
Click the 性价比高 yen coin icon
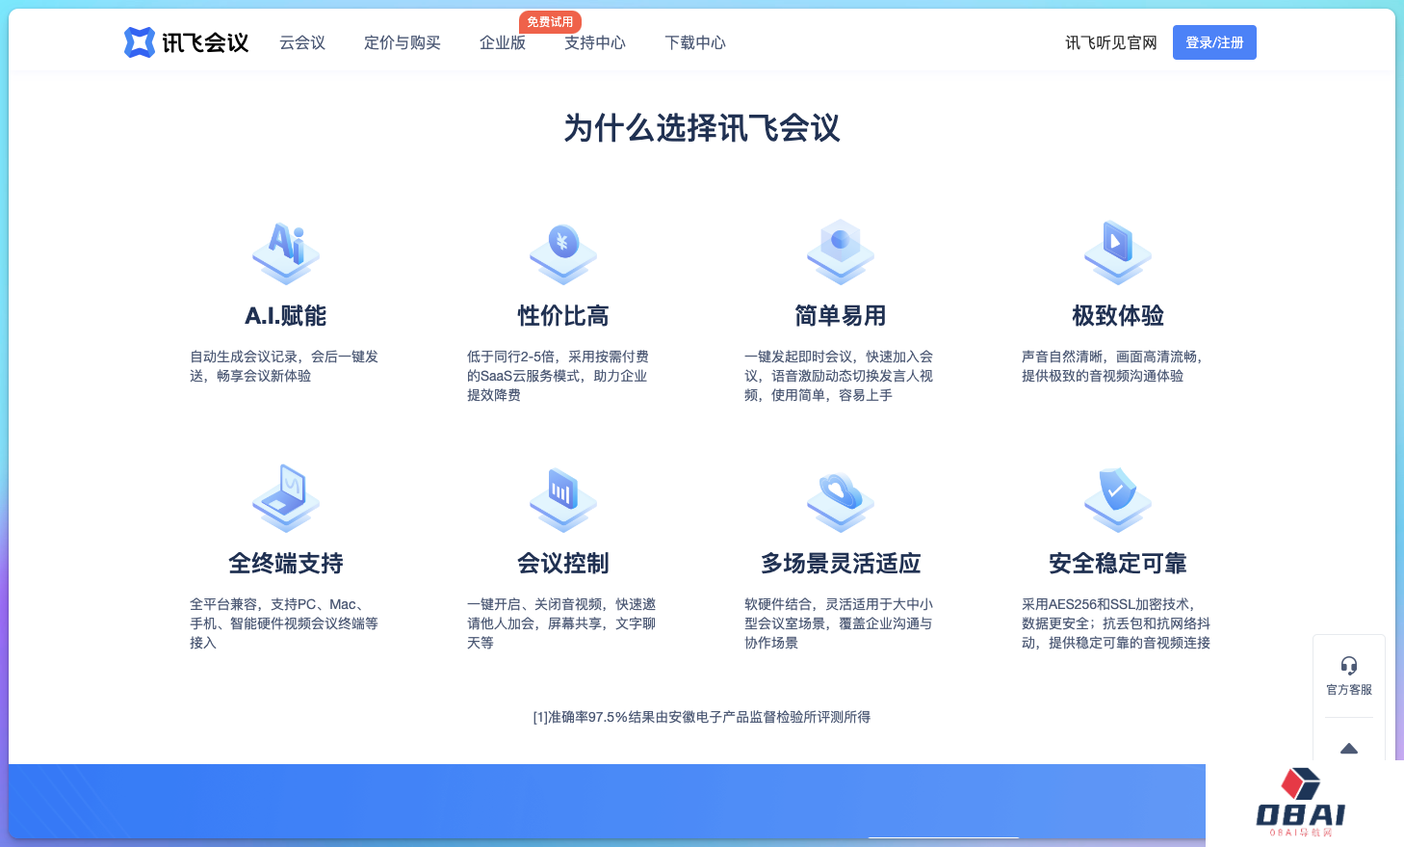[x=563, y=252]
